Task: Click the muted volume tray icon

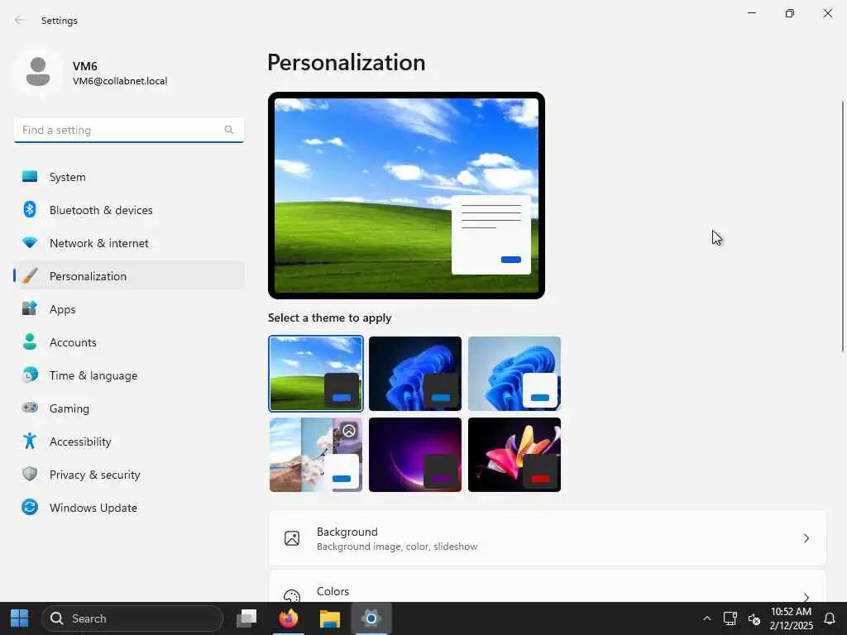Action: tap(754, 618)
